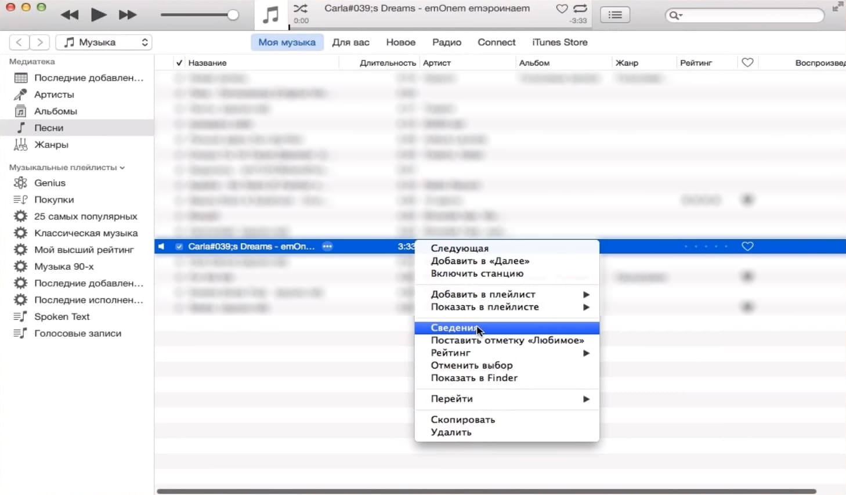Skip forward to the next track
Image resolution: width=846 pixels, height=495 pixels.
coord(127,15)
